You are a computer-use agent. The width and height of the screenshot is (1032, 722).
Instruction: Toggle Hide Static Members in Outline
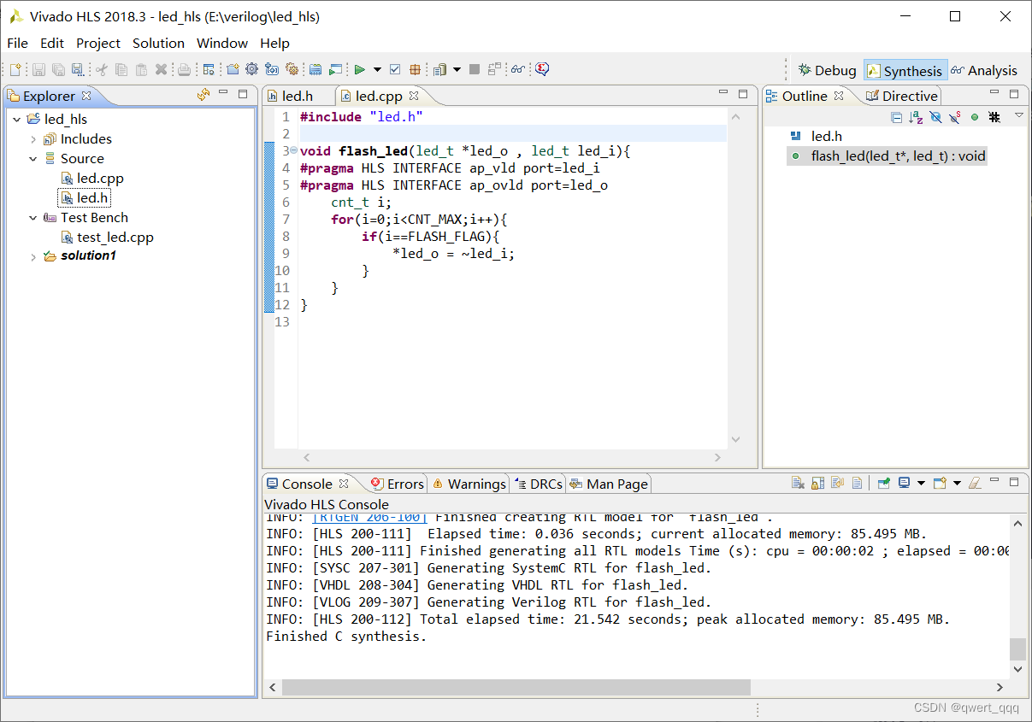[x=954, y=117]
